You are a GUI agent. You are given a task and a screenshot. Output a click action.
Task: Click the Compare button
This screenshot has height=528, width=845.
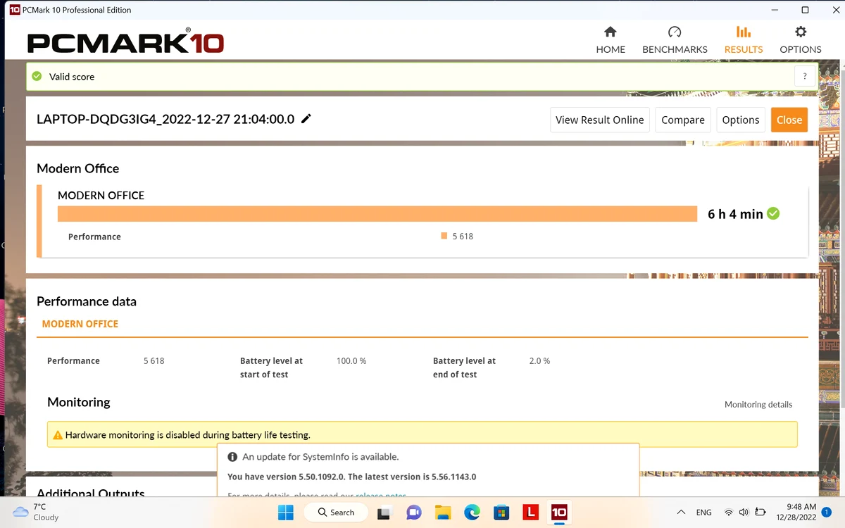683,120
